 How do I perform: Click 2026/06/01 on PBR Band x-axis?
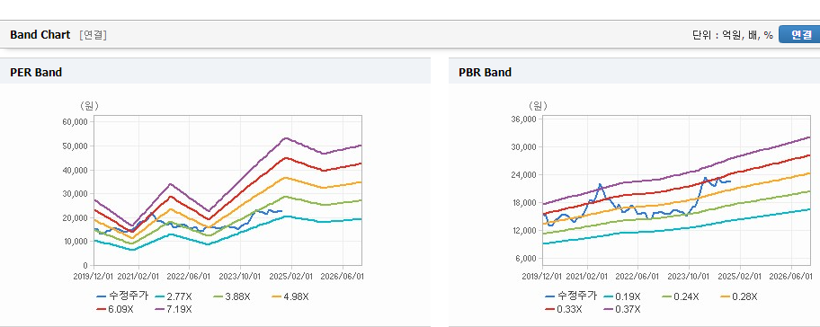tap(790, 276)
